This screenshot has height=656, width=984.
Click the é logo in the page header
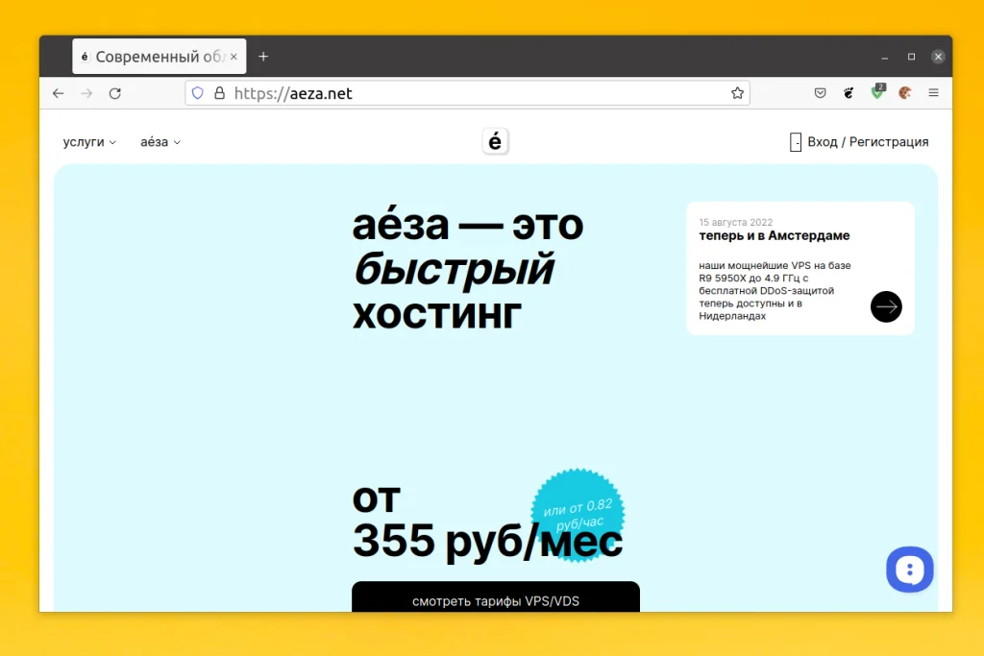click(495, 140)
